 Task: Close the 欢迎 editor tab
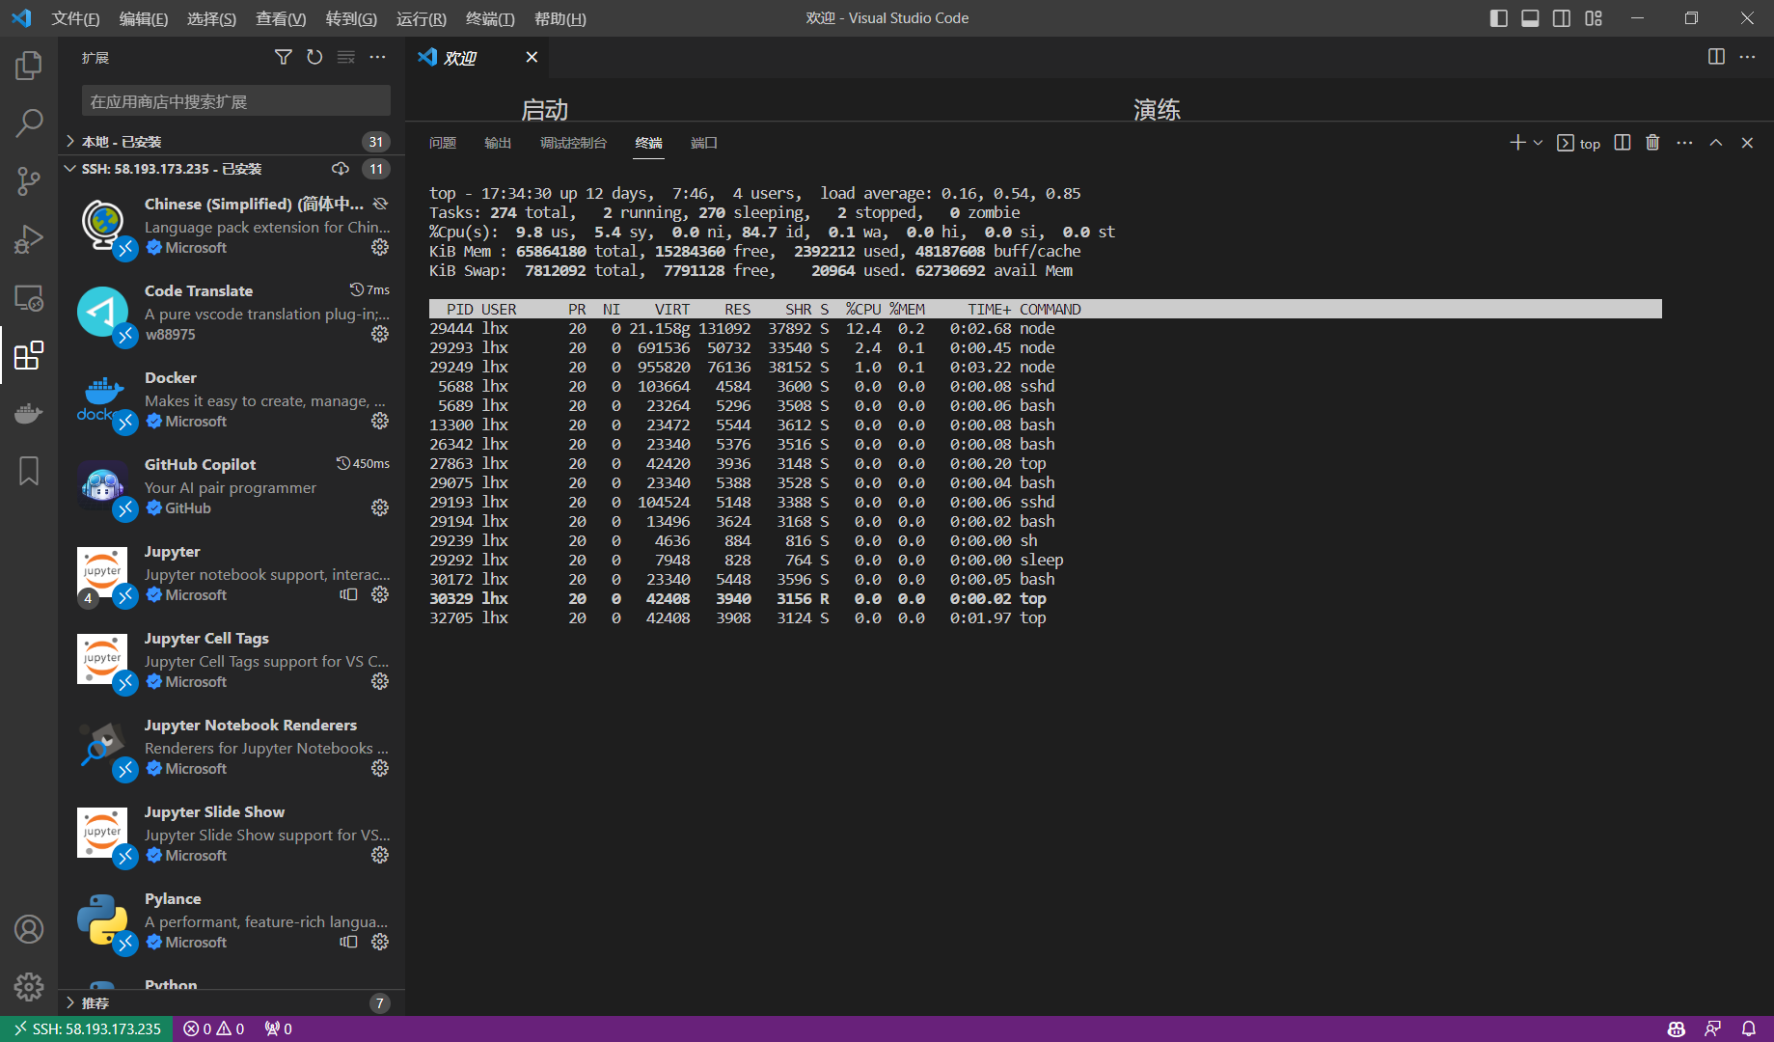tap(532, 57)
